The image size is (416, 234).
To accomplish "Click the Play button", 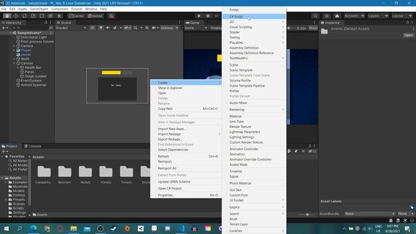I will (199, 16).
